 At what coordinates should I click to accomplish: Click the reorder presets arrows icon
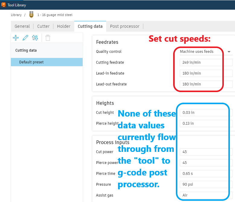click(x=35, y=38)
